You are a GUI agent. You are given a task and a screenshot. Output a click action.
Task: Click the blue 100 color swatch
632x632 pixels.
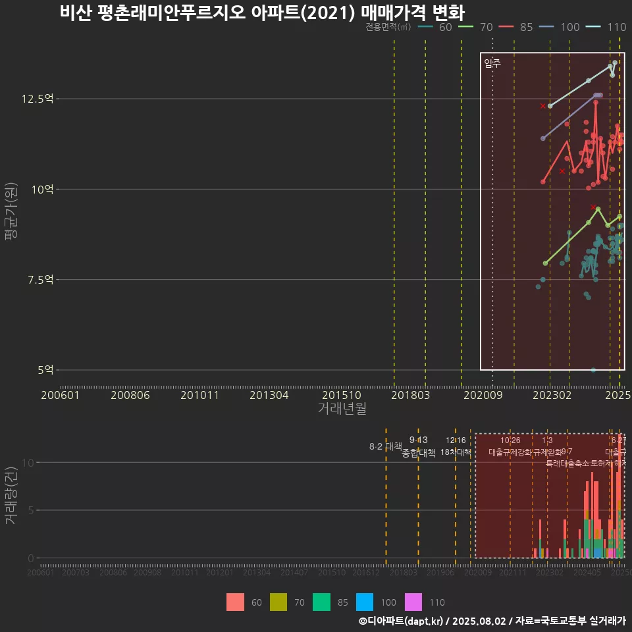click(364, 602)
